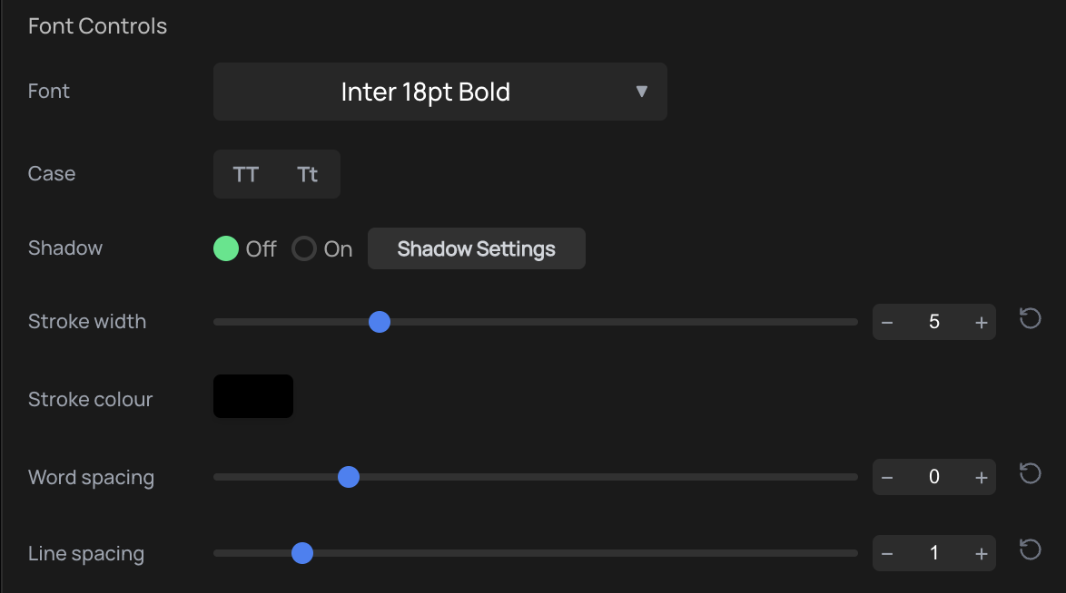Click the minus to decrease Line spacing

pos(886,553)
